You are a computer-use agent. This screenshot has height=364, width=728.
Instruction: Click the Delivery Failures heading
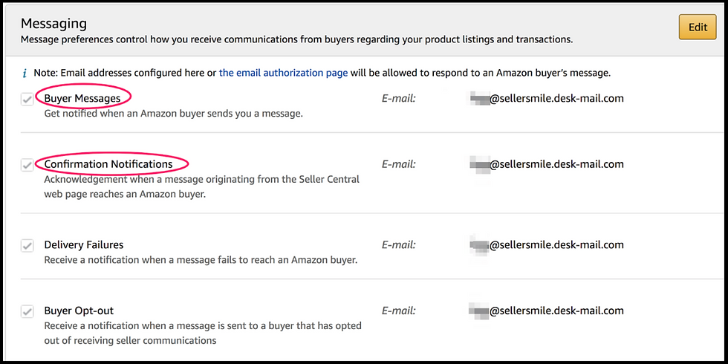(83, 244)
